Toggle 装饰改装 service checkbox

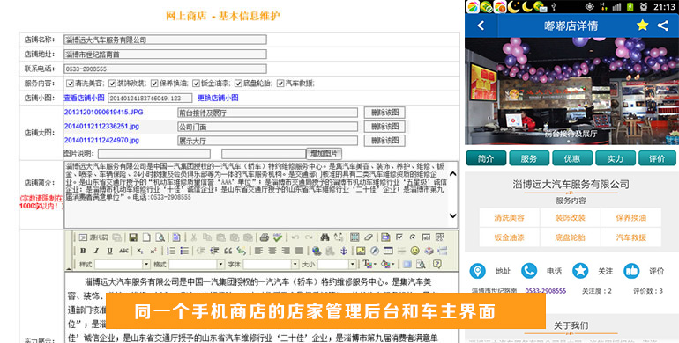click(113, 83)
